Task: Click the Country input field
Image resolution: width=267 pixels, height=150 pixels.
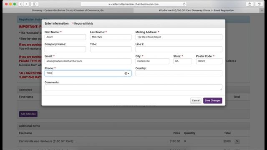Action: [179, 73]
